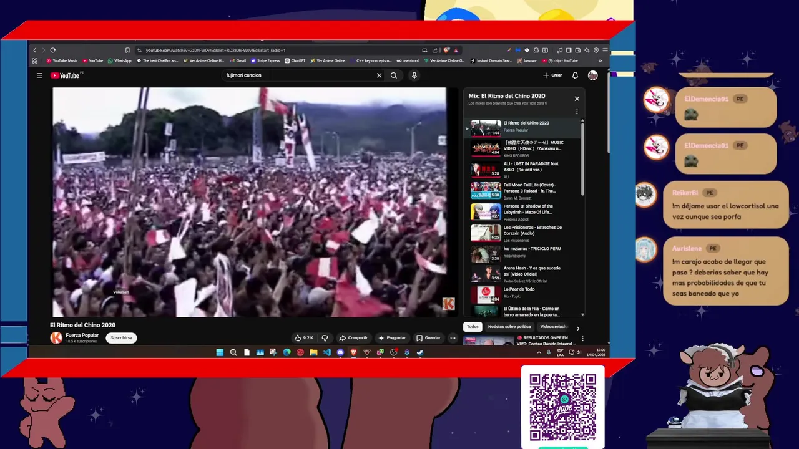This screenshot has width=799, height=449.
Task: Select the Videos relacionados filter chip
Action: coord(554,327)
